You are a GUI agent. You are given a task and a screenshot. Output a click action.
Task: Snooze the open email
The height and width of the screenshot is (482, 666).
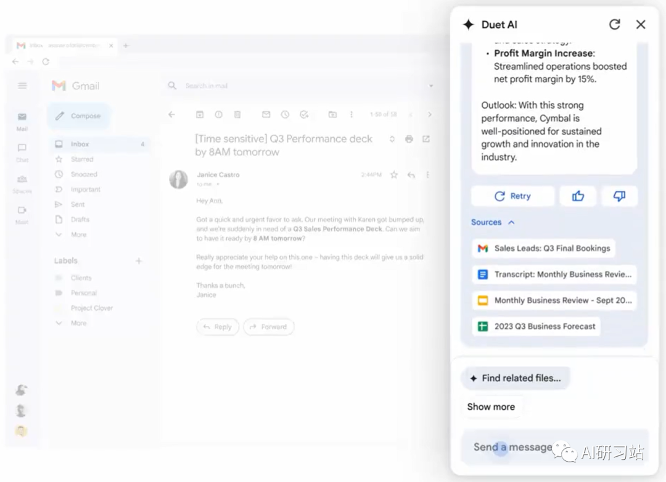285,114
